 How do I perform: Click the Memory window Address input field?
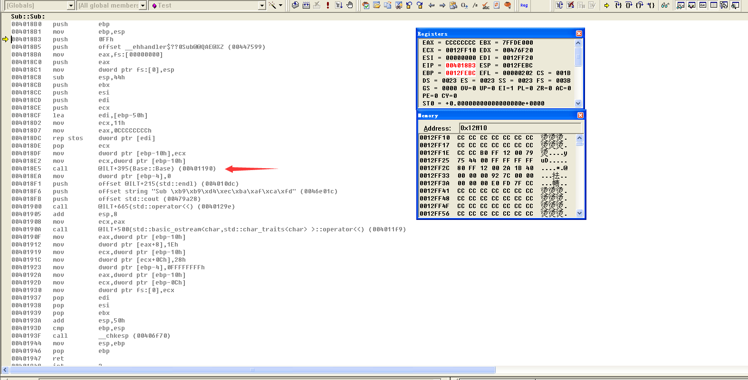click(520, 128)
